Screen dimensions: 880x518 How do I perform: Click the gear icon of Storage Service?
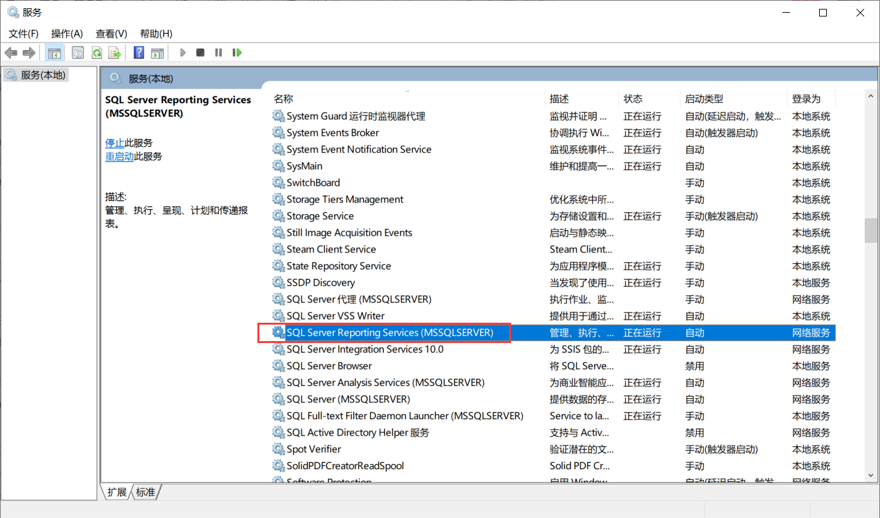(x=278, y=216)
